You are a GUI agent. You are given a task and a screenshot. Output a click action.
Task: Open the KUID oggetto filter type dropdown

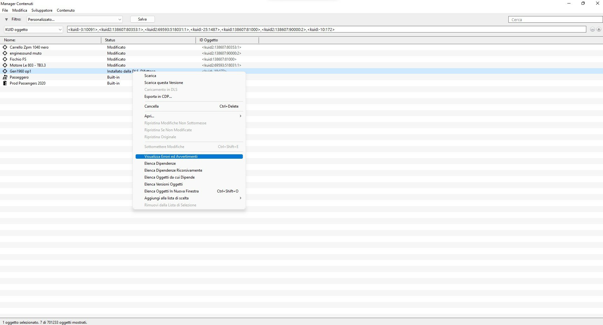33,30
